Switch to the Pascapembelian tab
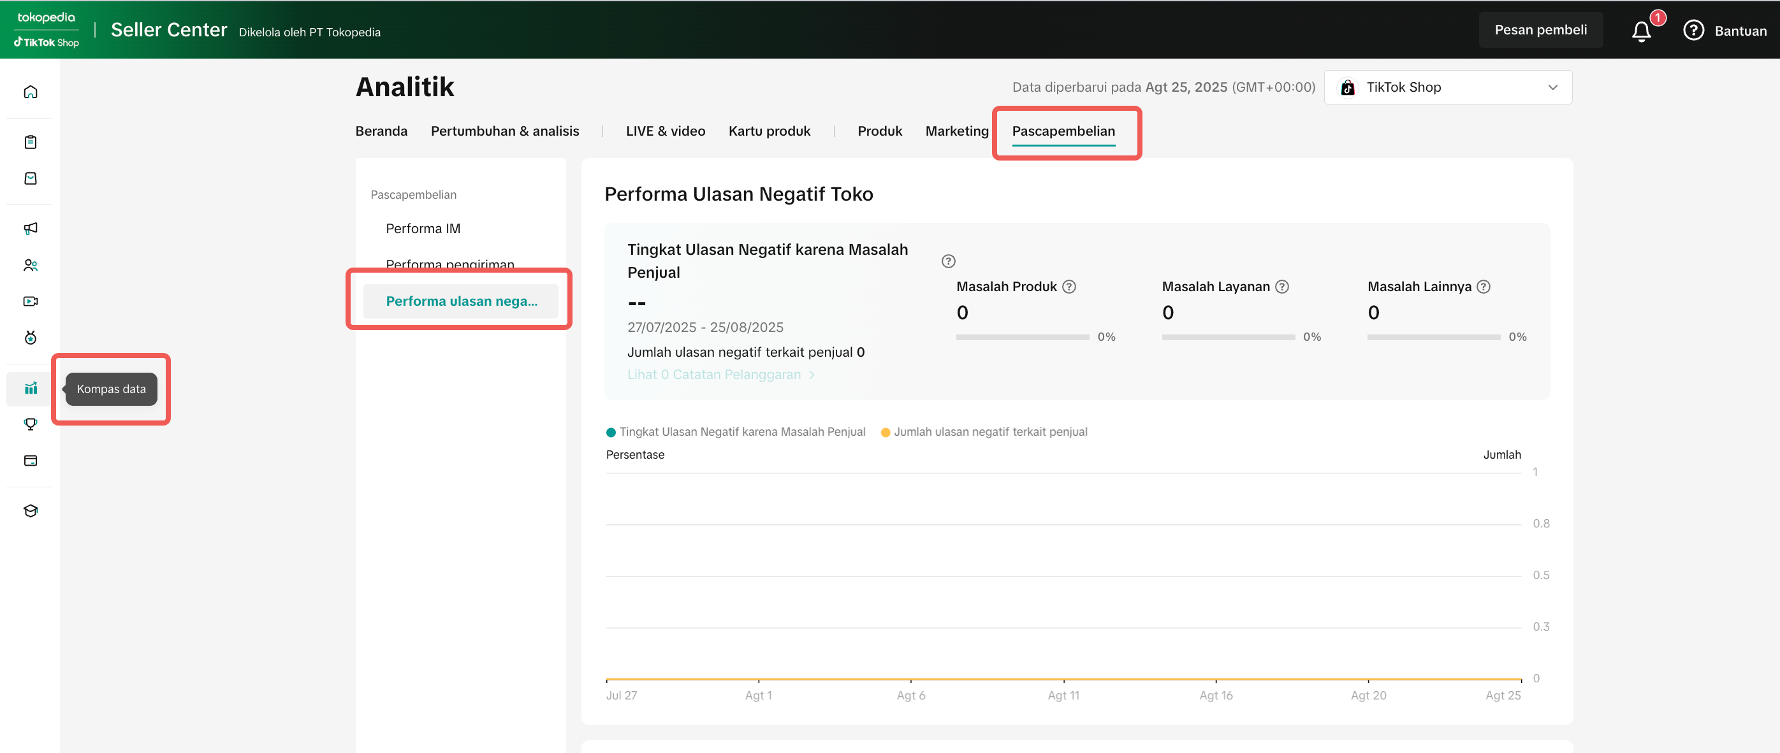 coord(1063,131)
